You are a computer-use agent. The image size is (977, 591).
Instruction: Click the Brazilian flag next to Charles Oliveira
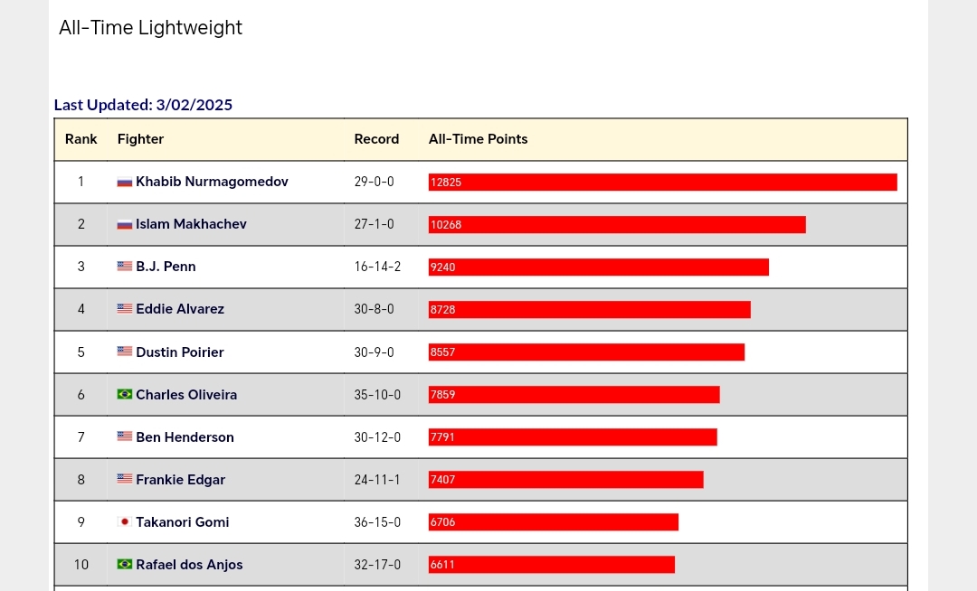click(125, 394)
